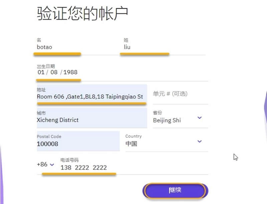Select the birth month value 01

tap(41, 72)
